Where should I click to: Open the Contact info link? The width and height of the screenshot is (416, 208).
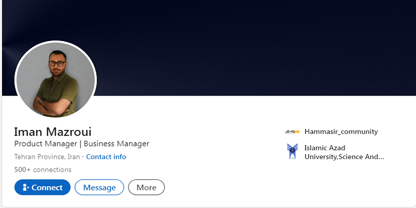pos(106,157)
